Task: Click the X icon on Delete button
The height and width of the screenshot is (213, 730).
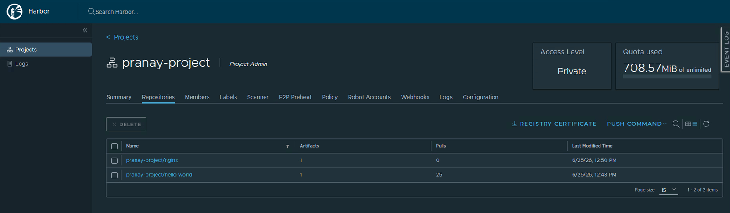Action: pos(114,124)
